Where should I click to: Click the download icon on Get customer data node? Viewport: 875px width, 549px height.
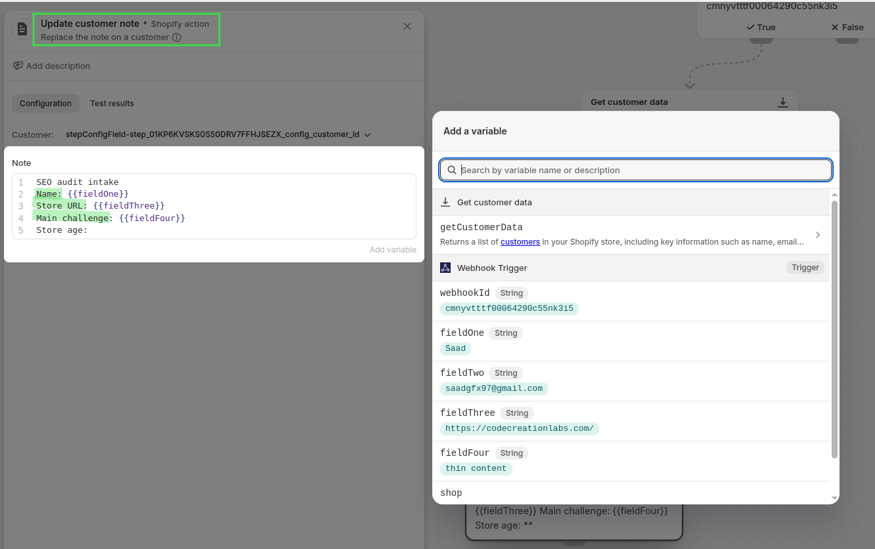(782, 102)
